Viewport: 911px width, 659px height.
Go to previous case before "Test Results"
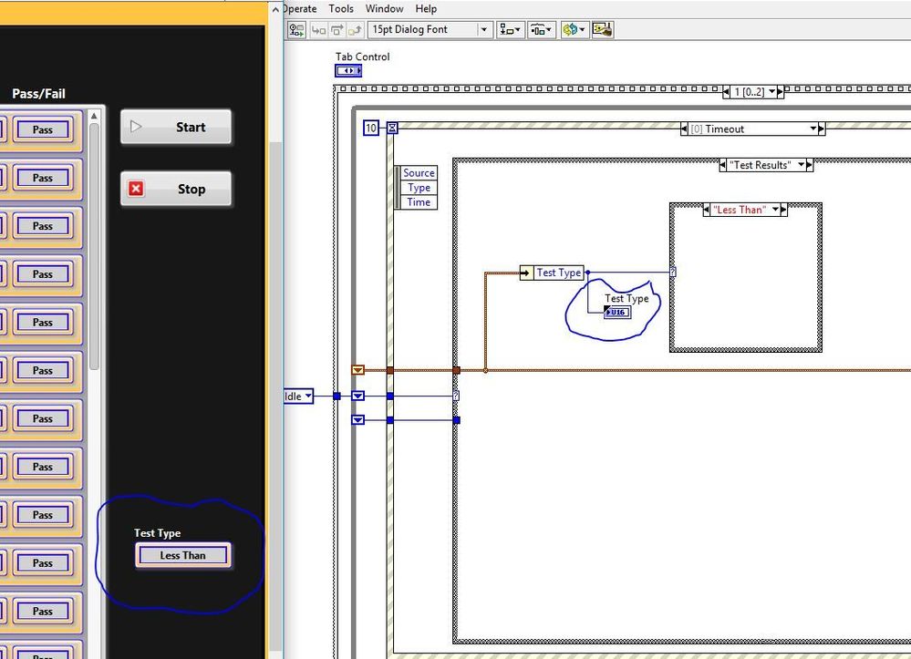(x=723, y=166)
